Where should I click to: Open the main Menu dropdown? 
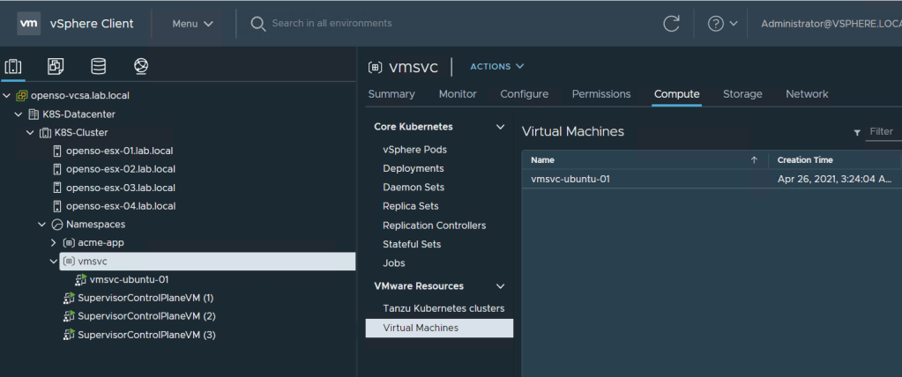click(193, 24)
